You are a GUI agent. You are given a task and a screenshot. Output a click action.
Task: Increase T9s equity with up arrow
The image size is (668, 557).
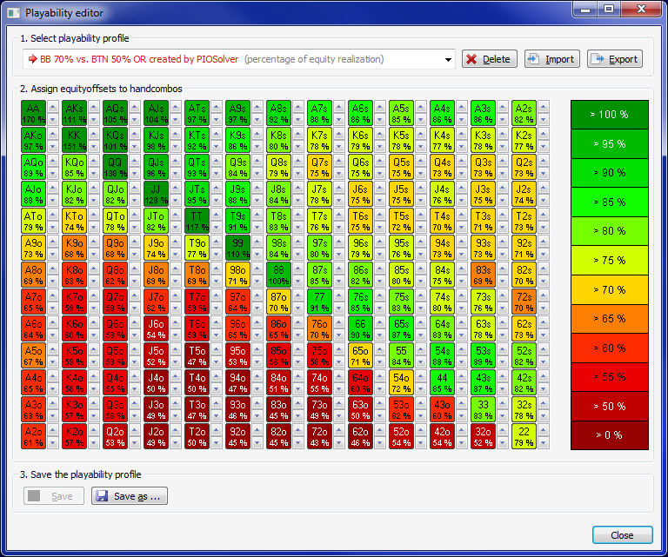tap(257, 215)
